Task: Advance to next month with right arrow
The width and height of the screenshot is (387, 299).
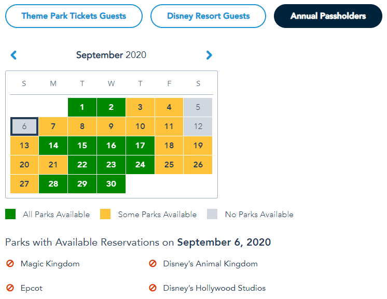Action: tap(209, 55)
